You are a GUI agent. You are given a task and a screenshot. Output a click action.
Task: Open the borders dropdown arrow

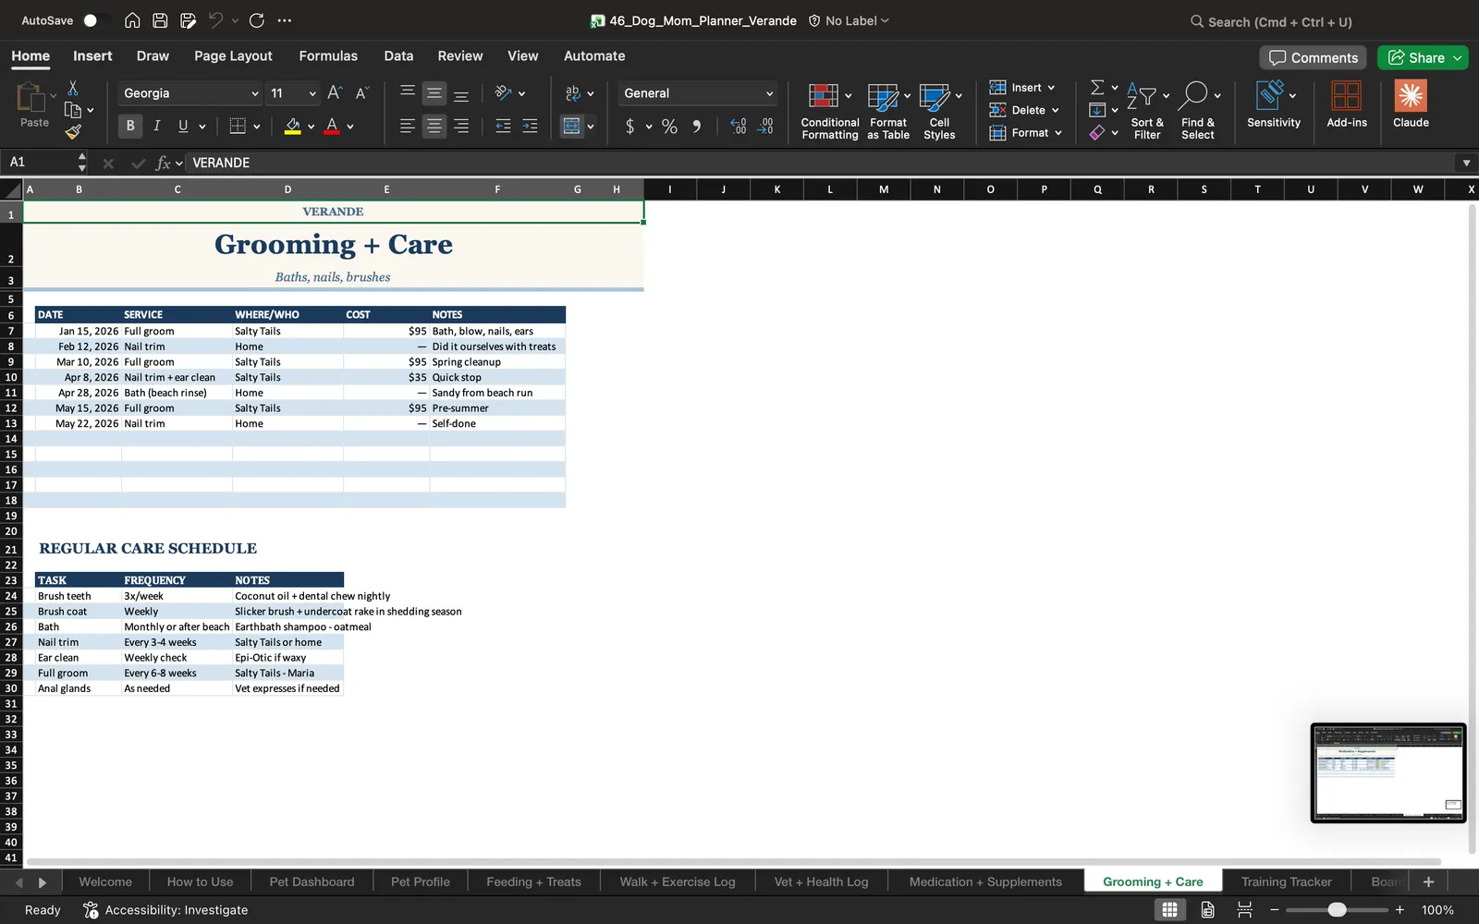pos(257,127)
